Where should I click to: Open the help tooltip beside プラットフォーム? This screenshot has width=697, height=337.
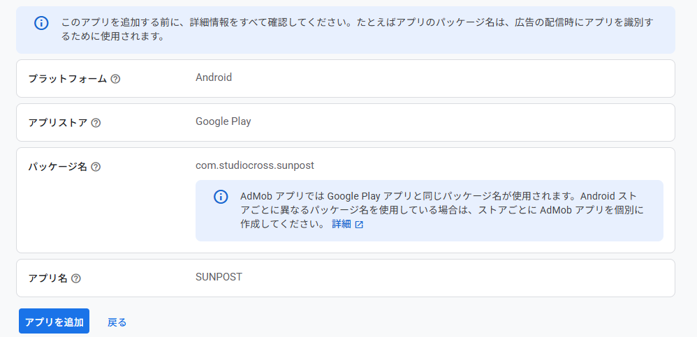click(115, 79)
